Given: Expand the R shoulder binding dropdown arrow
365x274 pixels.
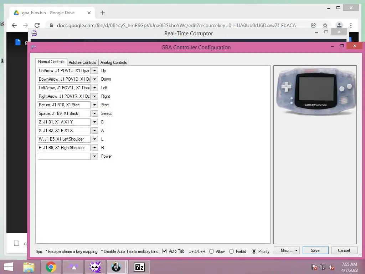Looking at the screenshot, I should 94,147.
